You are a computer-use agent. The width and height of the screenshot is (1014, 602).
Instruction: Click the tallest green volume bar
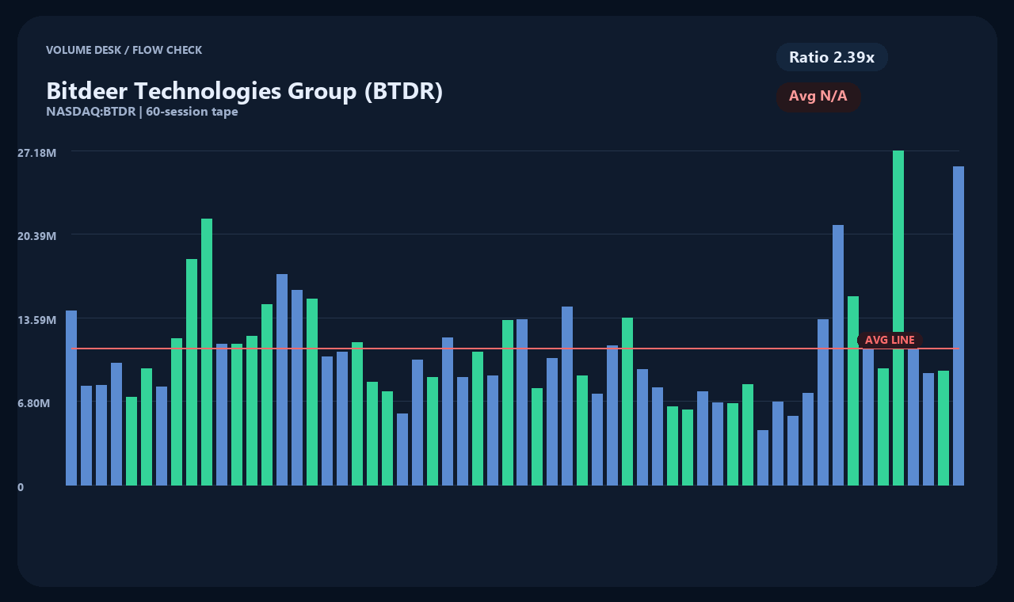898,318
